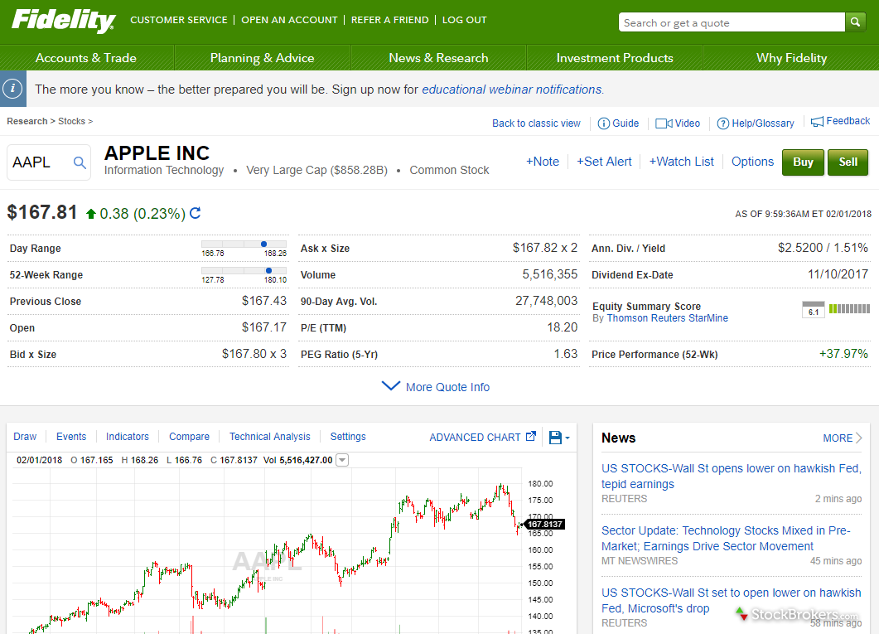Click the Video camera icon
This screenshot has height=634, width=879.
[x=664, y=123]
